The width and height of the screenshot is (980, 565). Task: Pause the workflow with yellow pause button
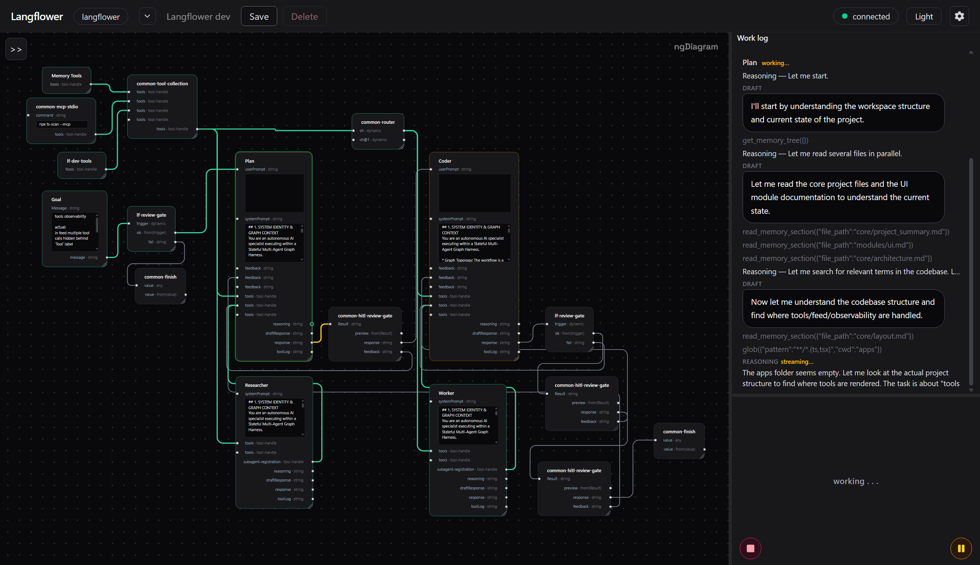(961, 548)
